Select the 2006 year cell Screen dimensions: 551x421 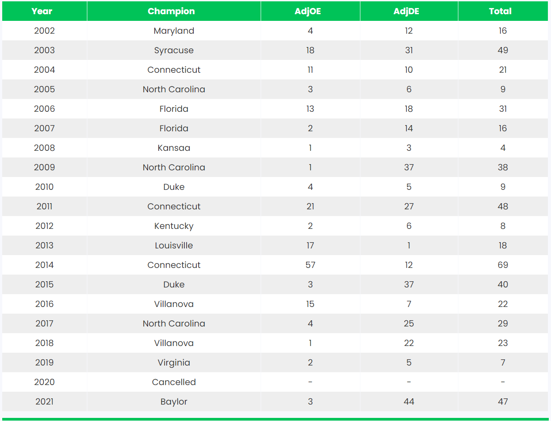click(44, 109)
